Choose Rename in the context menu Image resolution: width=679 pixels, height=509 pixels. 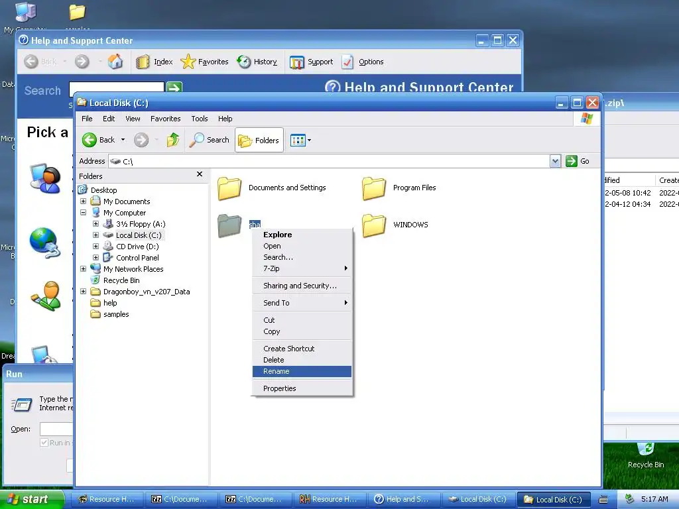(302, 371)
